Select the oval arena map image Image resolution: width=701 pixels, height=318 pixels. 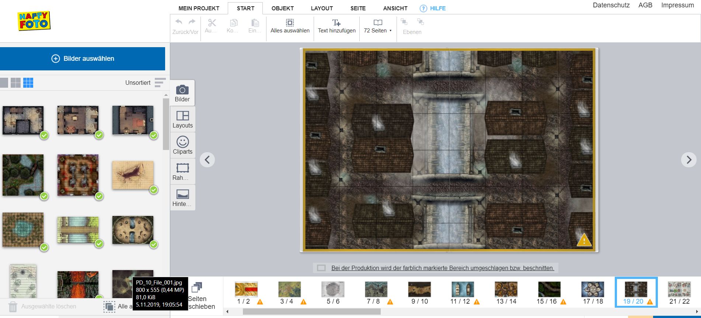[x=133, y=230]
